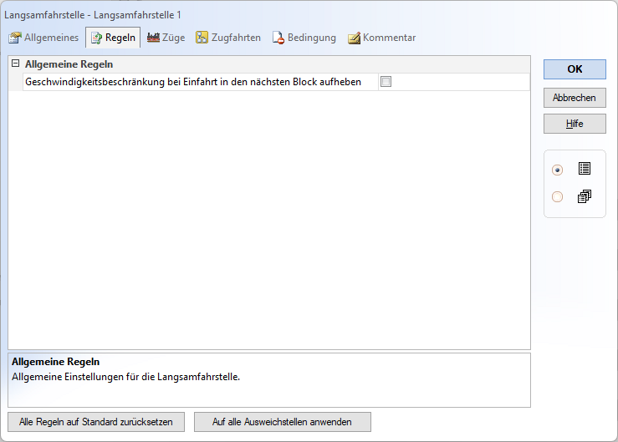Select the Regeln tab
This screenshot has height=442, width=618.
(x=112, y=38)
